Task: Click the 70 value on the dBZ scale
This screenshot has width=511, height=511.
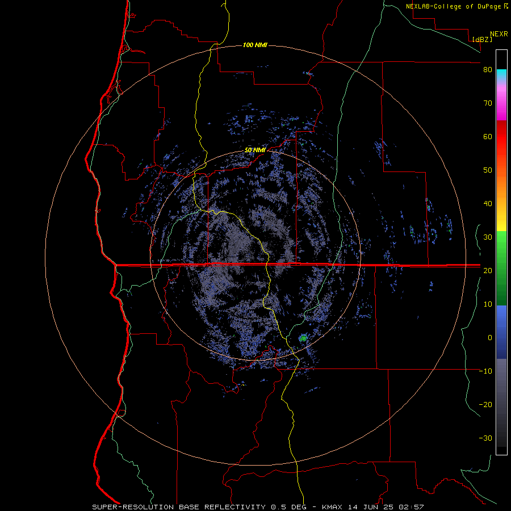Action: point(488,103)
